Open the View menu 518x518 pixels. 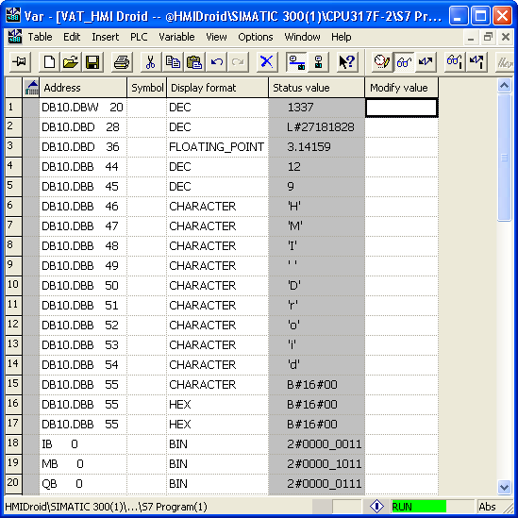pyautogui.click(x=216, y=37)
